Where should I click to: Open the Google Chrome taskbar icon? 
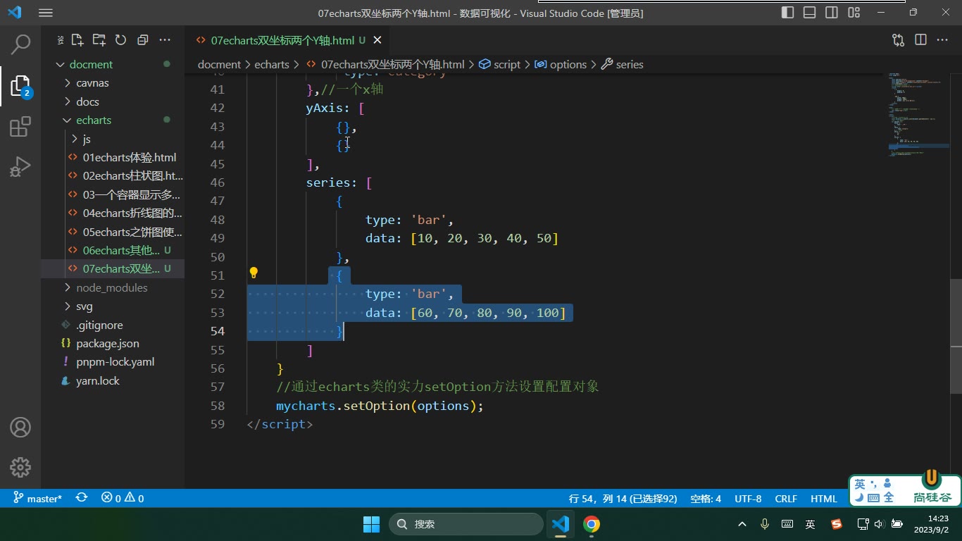tap(592, 524)
